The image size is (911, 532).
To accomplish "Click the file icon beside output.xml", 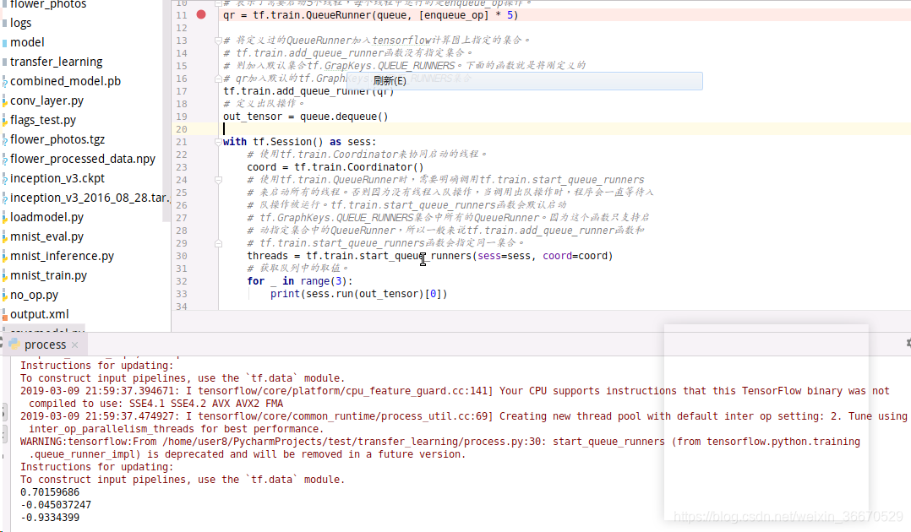I will (x=8, y=313).
